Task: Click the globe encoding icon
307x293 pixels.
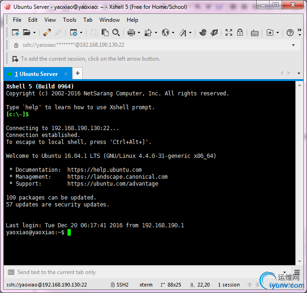Action: 166,32
